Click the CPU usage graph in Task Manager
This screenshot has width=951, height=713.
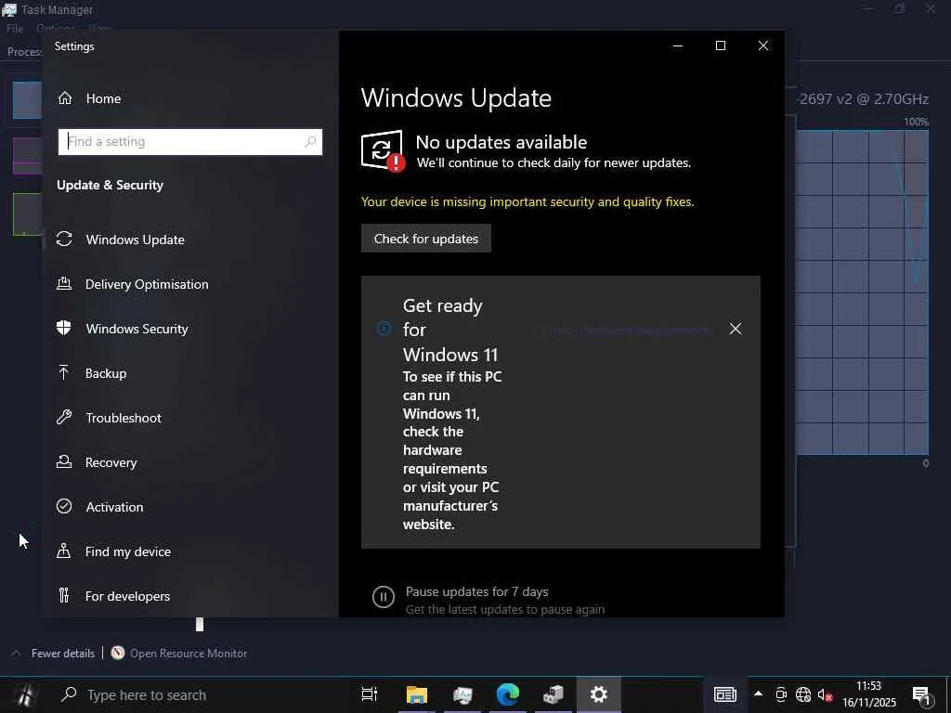(861, 292)
